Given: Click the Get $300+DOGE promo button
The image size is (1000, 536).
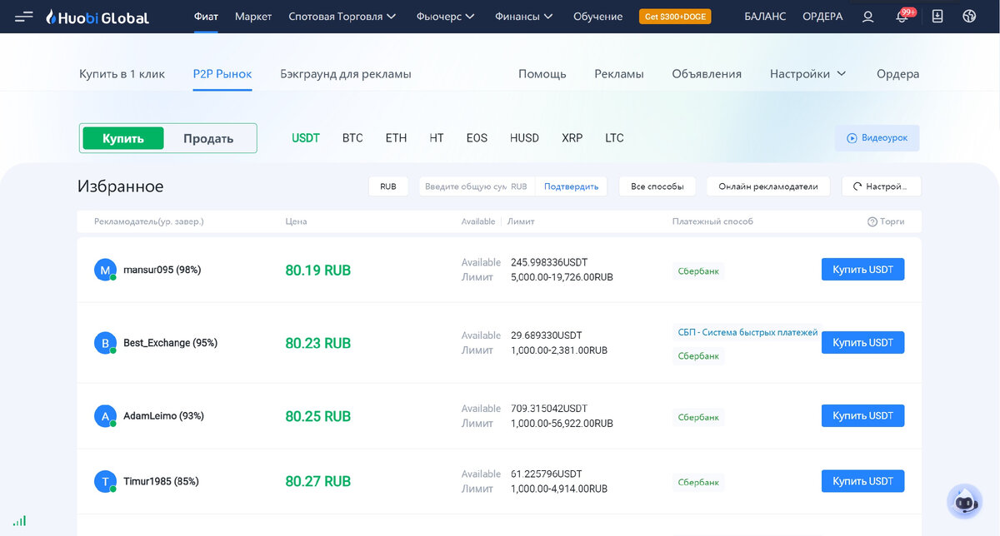Looking at the screenshot, I should (675, 17).
